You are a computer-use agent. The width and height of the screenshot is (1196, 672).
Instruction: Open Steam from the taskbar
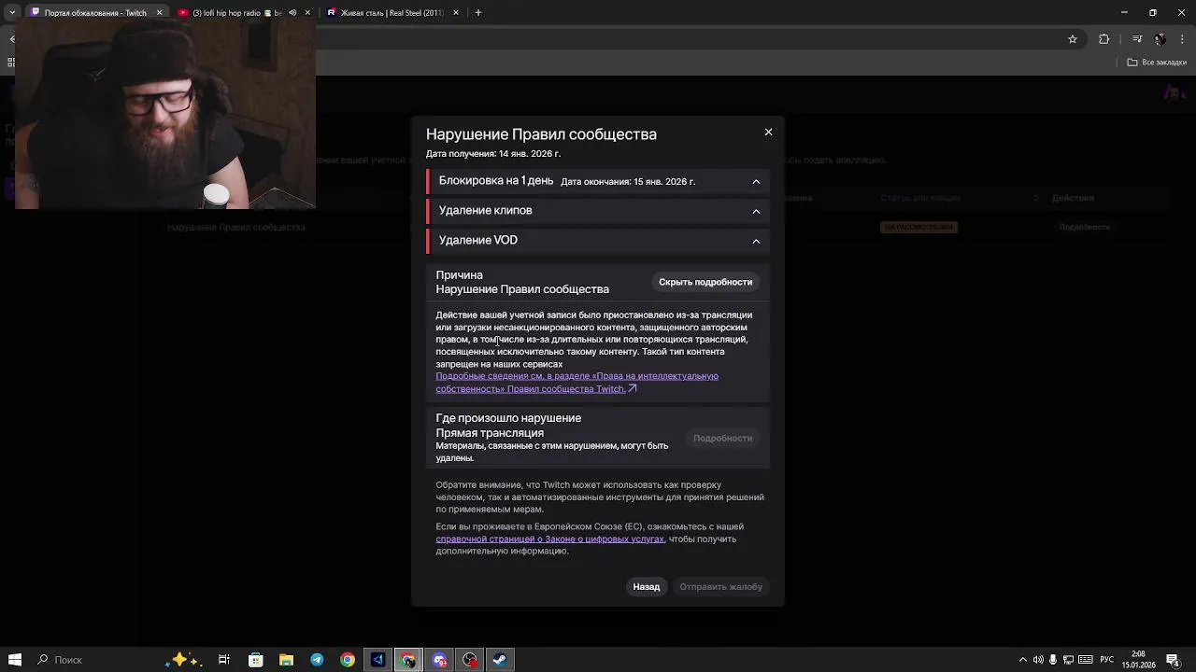point(500,660)
